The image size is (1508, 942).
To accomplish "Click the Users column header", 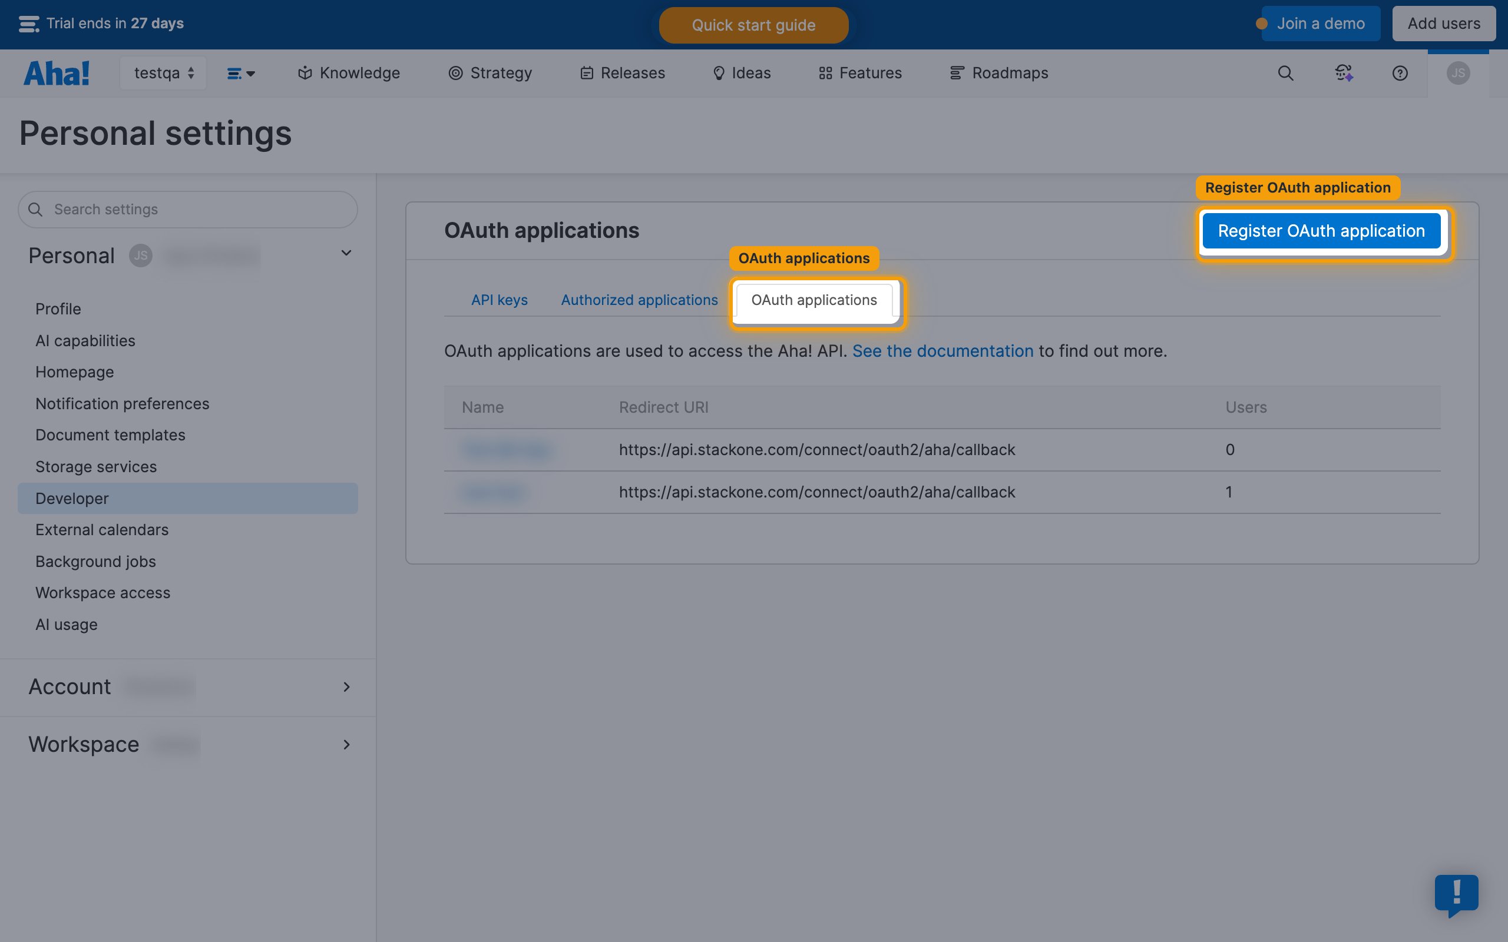I will point(1246,407).
